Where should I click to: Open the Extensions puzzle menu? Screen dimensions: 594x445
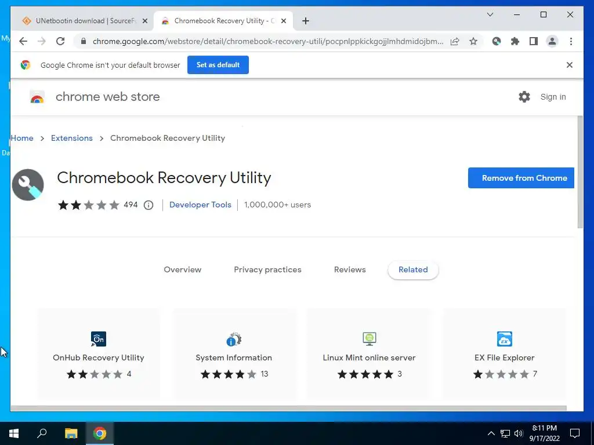[x=515, y=41]
